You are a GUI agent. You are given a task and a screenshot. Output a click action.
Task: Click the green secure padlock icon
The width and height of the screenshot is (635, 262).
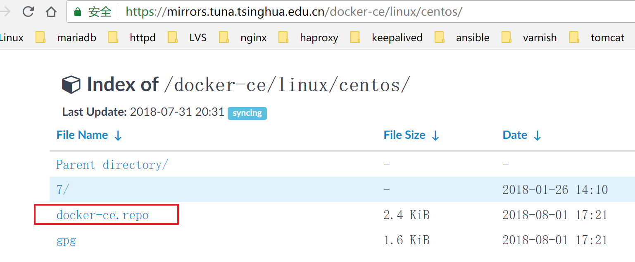[77, 12]
